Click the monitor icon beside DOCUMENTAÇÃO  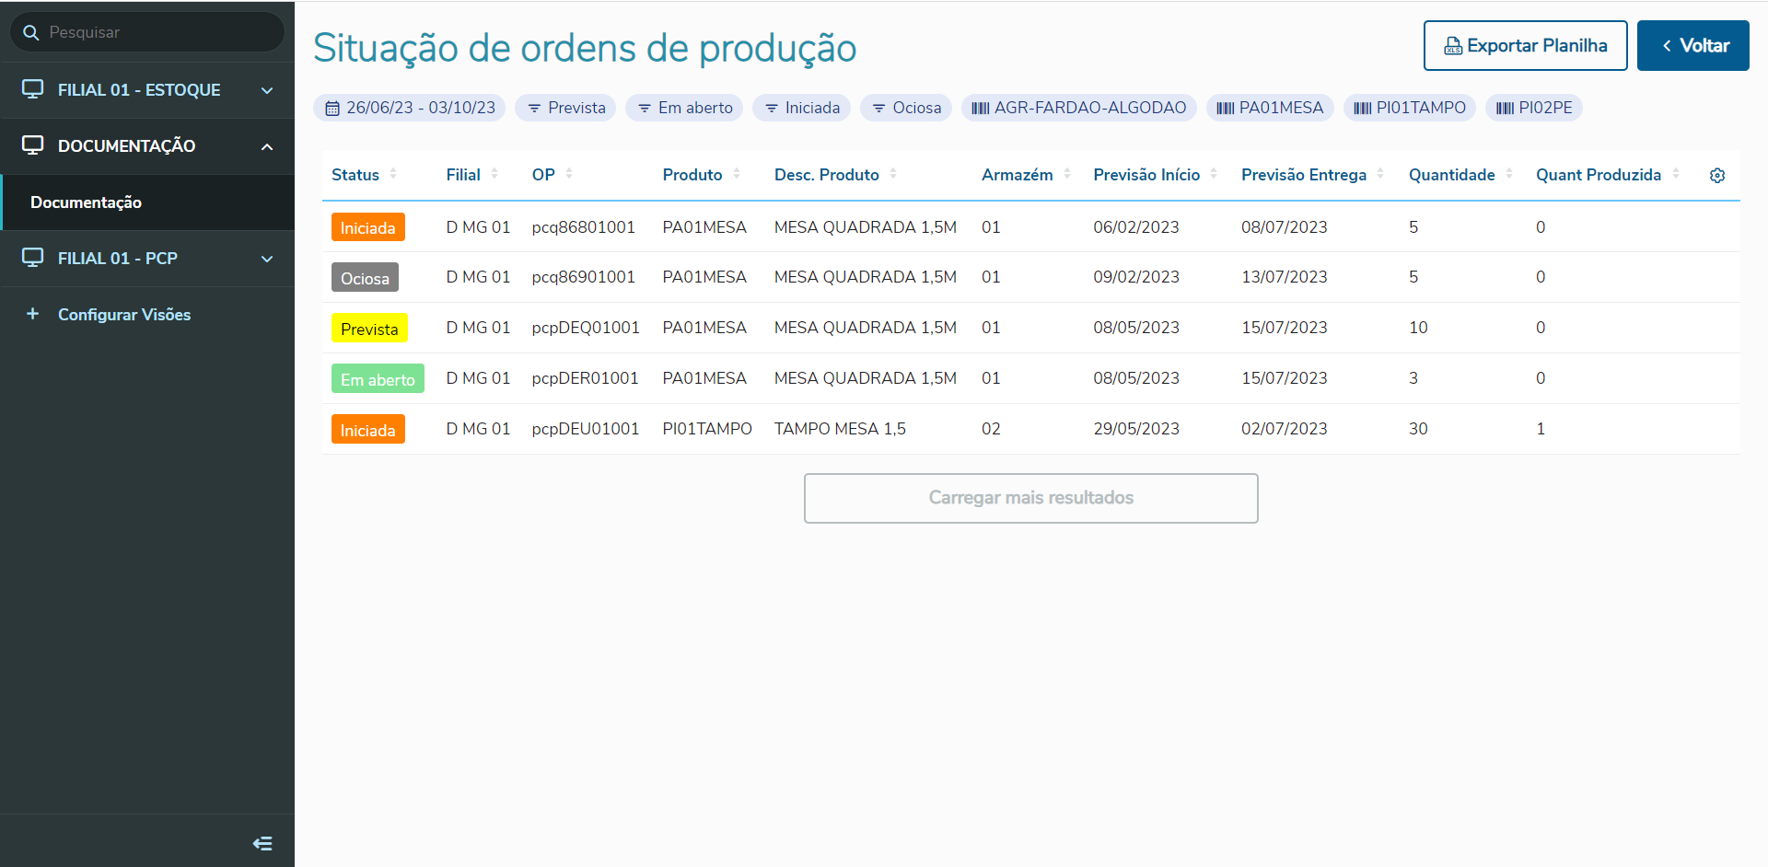(x=32, y=145)
